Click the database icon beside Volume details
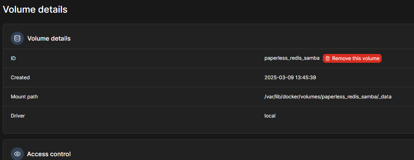 (17, 38)
